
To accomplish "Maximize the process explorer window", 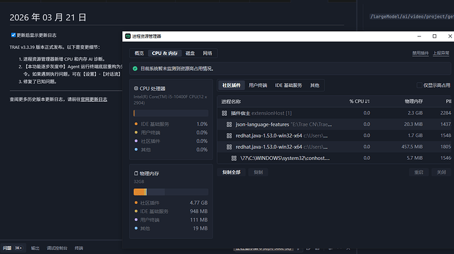I will point(434,36).
